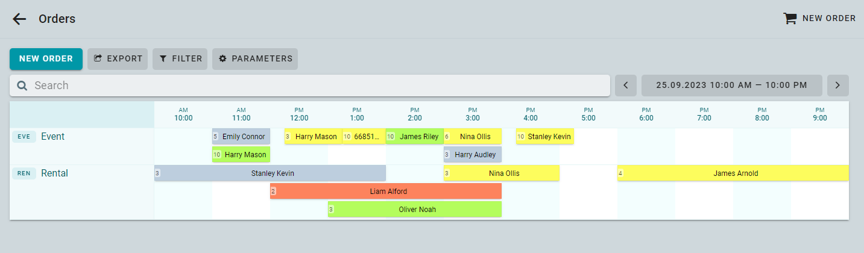Click the shopping cart New Order icon
Screen dimensions: 864x253
click(789, 19)
